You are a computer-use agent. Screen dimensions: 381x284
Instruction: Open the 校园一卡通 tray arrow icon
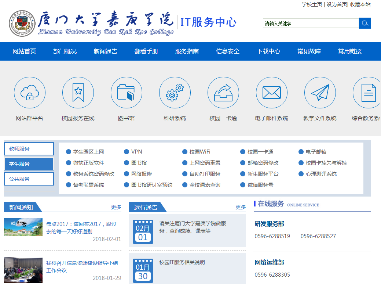tap(223, 93)
